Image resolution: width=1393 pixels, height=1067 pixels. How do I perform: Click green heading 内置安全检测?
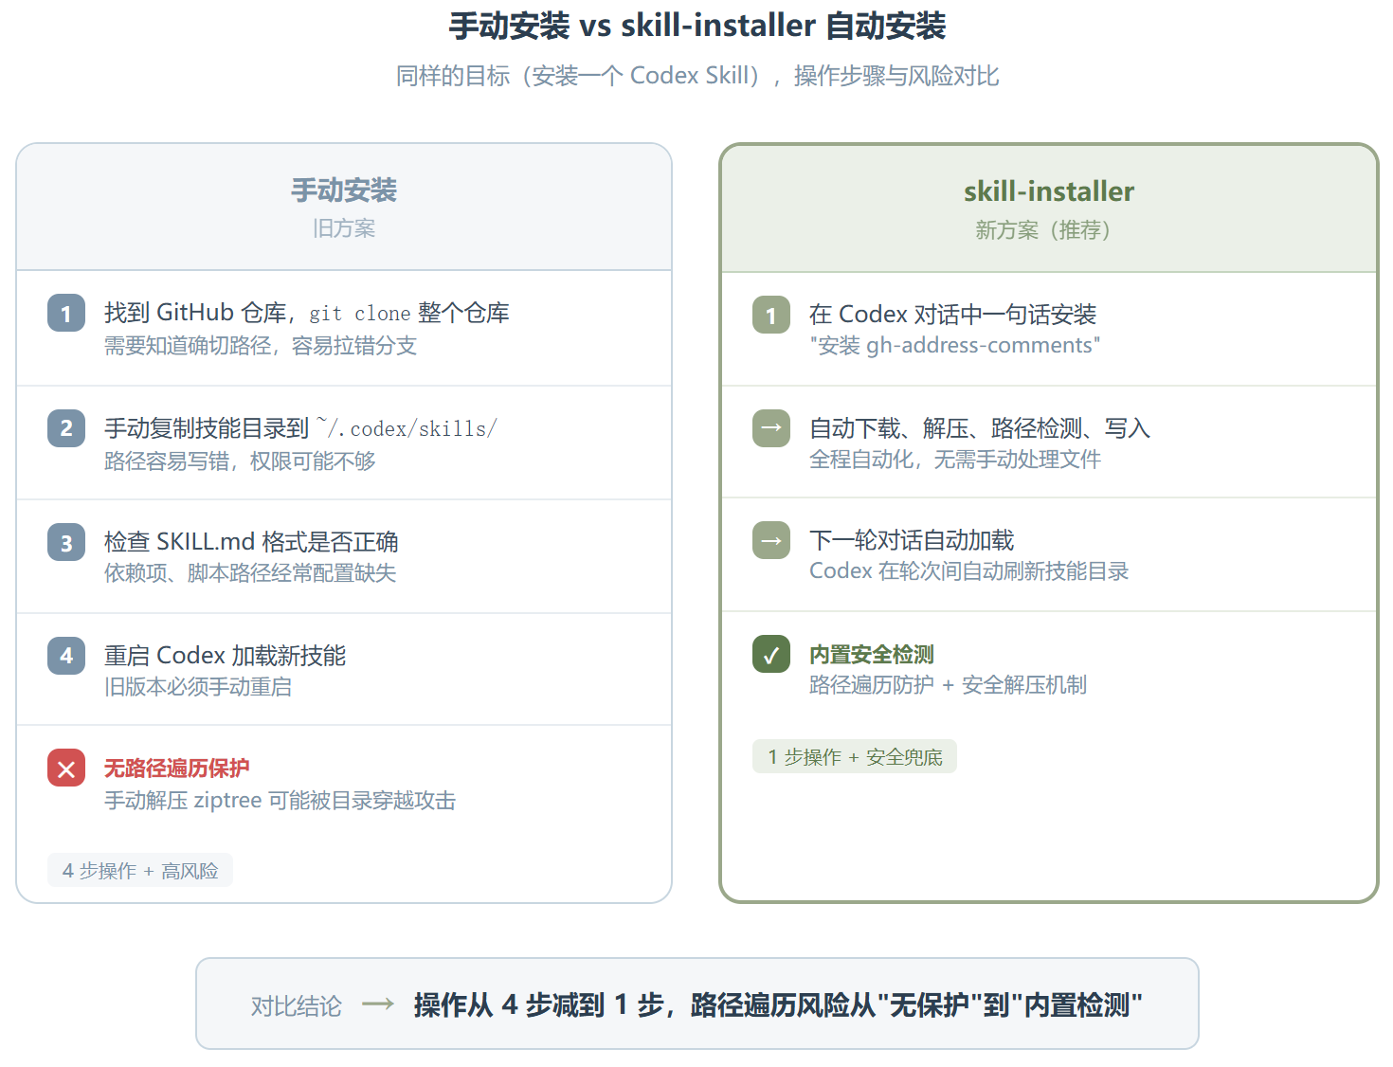[x=872, y=654]
